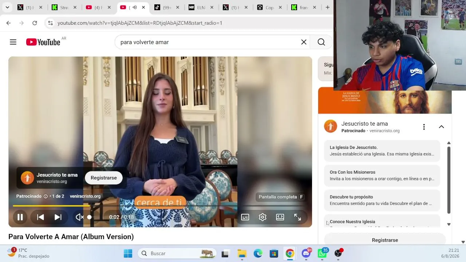Image resolution: width=466 pixels, height=262 pixels.
Task: Go forward in the browser
Action: click(21, 23)
